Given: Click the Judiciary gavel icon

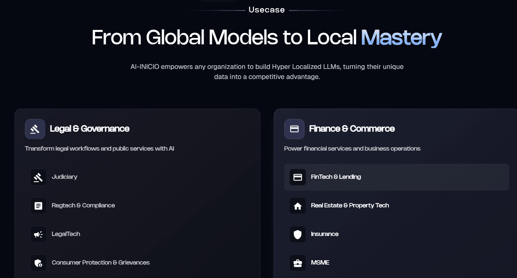Looking at the screenshot, I should [x=38, y=177].
